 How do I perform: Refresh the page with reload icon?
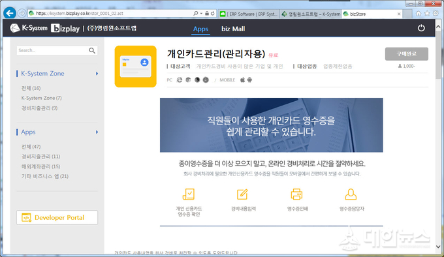click(212, 13)
